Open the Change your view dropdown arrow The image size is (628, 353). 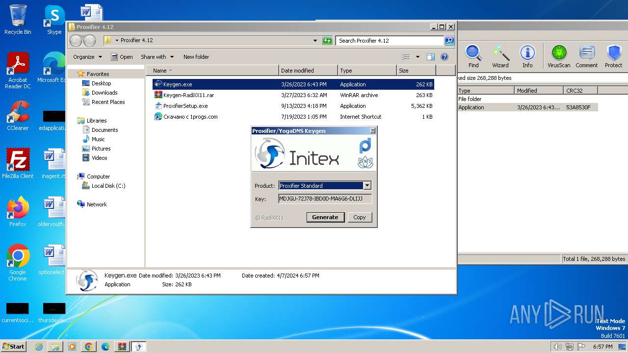418,57
